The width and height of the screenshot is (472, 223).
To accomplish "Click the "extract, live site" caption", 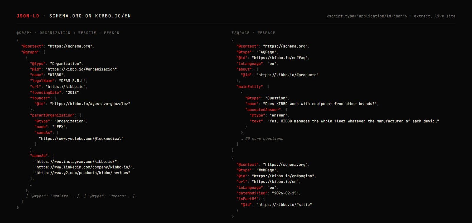I will point(435,16).
